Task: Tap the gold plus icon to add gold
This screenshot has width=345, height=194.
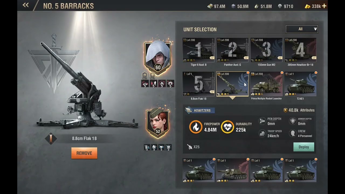Action: point(324,6)
